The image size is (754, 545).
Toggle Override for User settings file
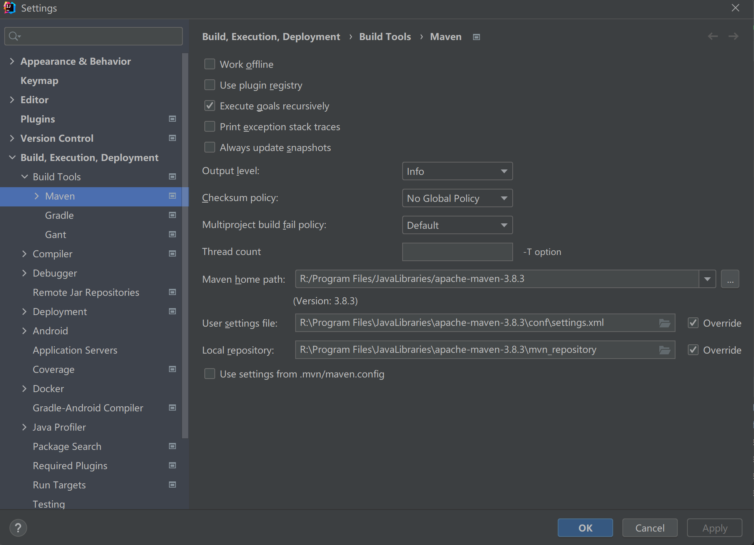[693, 323]
